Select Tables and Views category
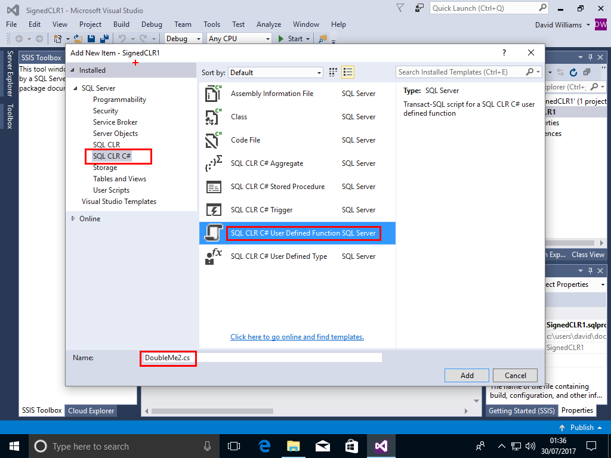The width and height of the screenshot is (611, 458). coord(119,179)
